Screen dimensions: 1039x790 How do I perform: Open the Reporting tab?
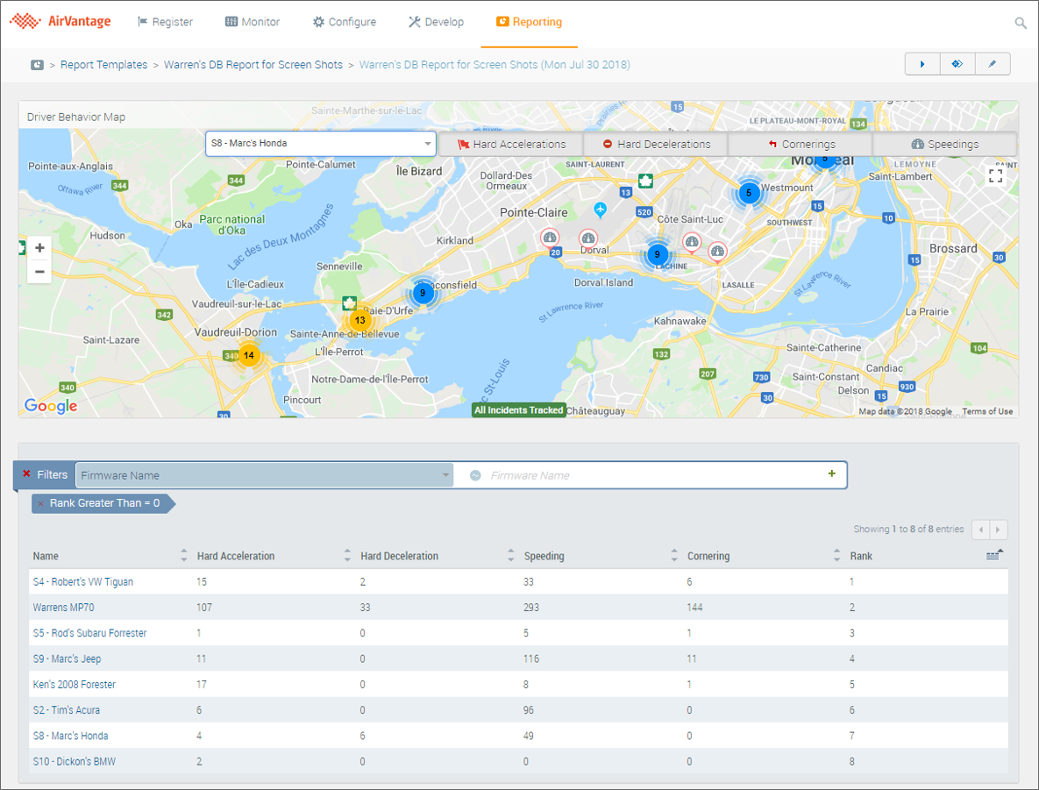coord(529,22)
